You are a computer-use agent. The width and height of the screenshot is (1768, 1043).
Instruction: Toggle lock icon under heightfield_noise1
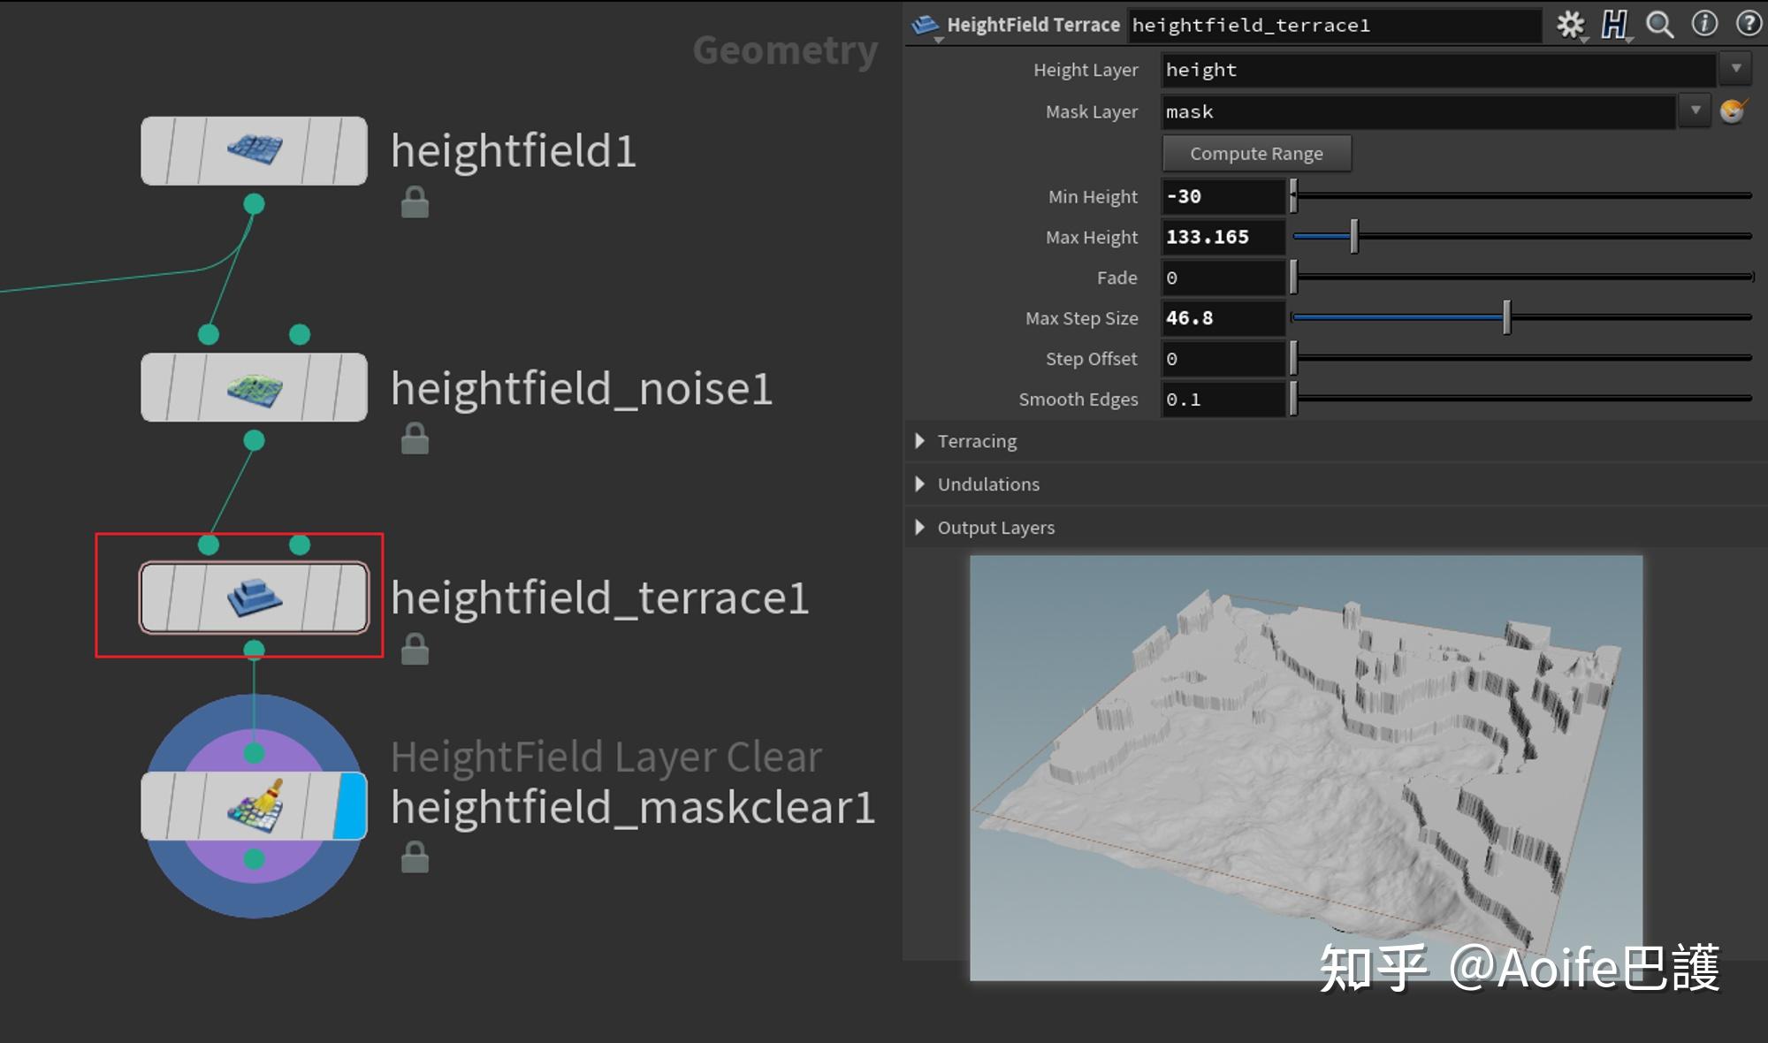coord(415,438)
